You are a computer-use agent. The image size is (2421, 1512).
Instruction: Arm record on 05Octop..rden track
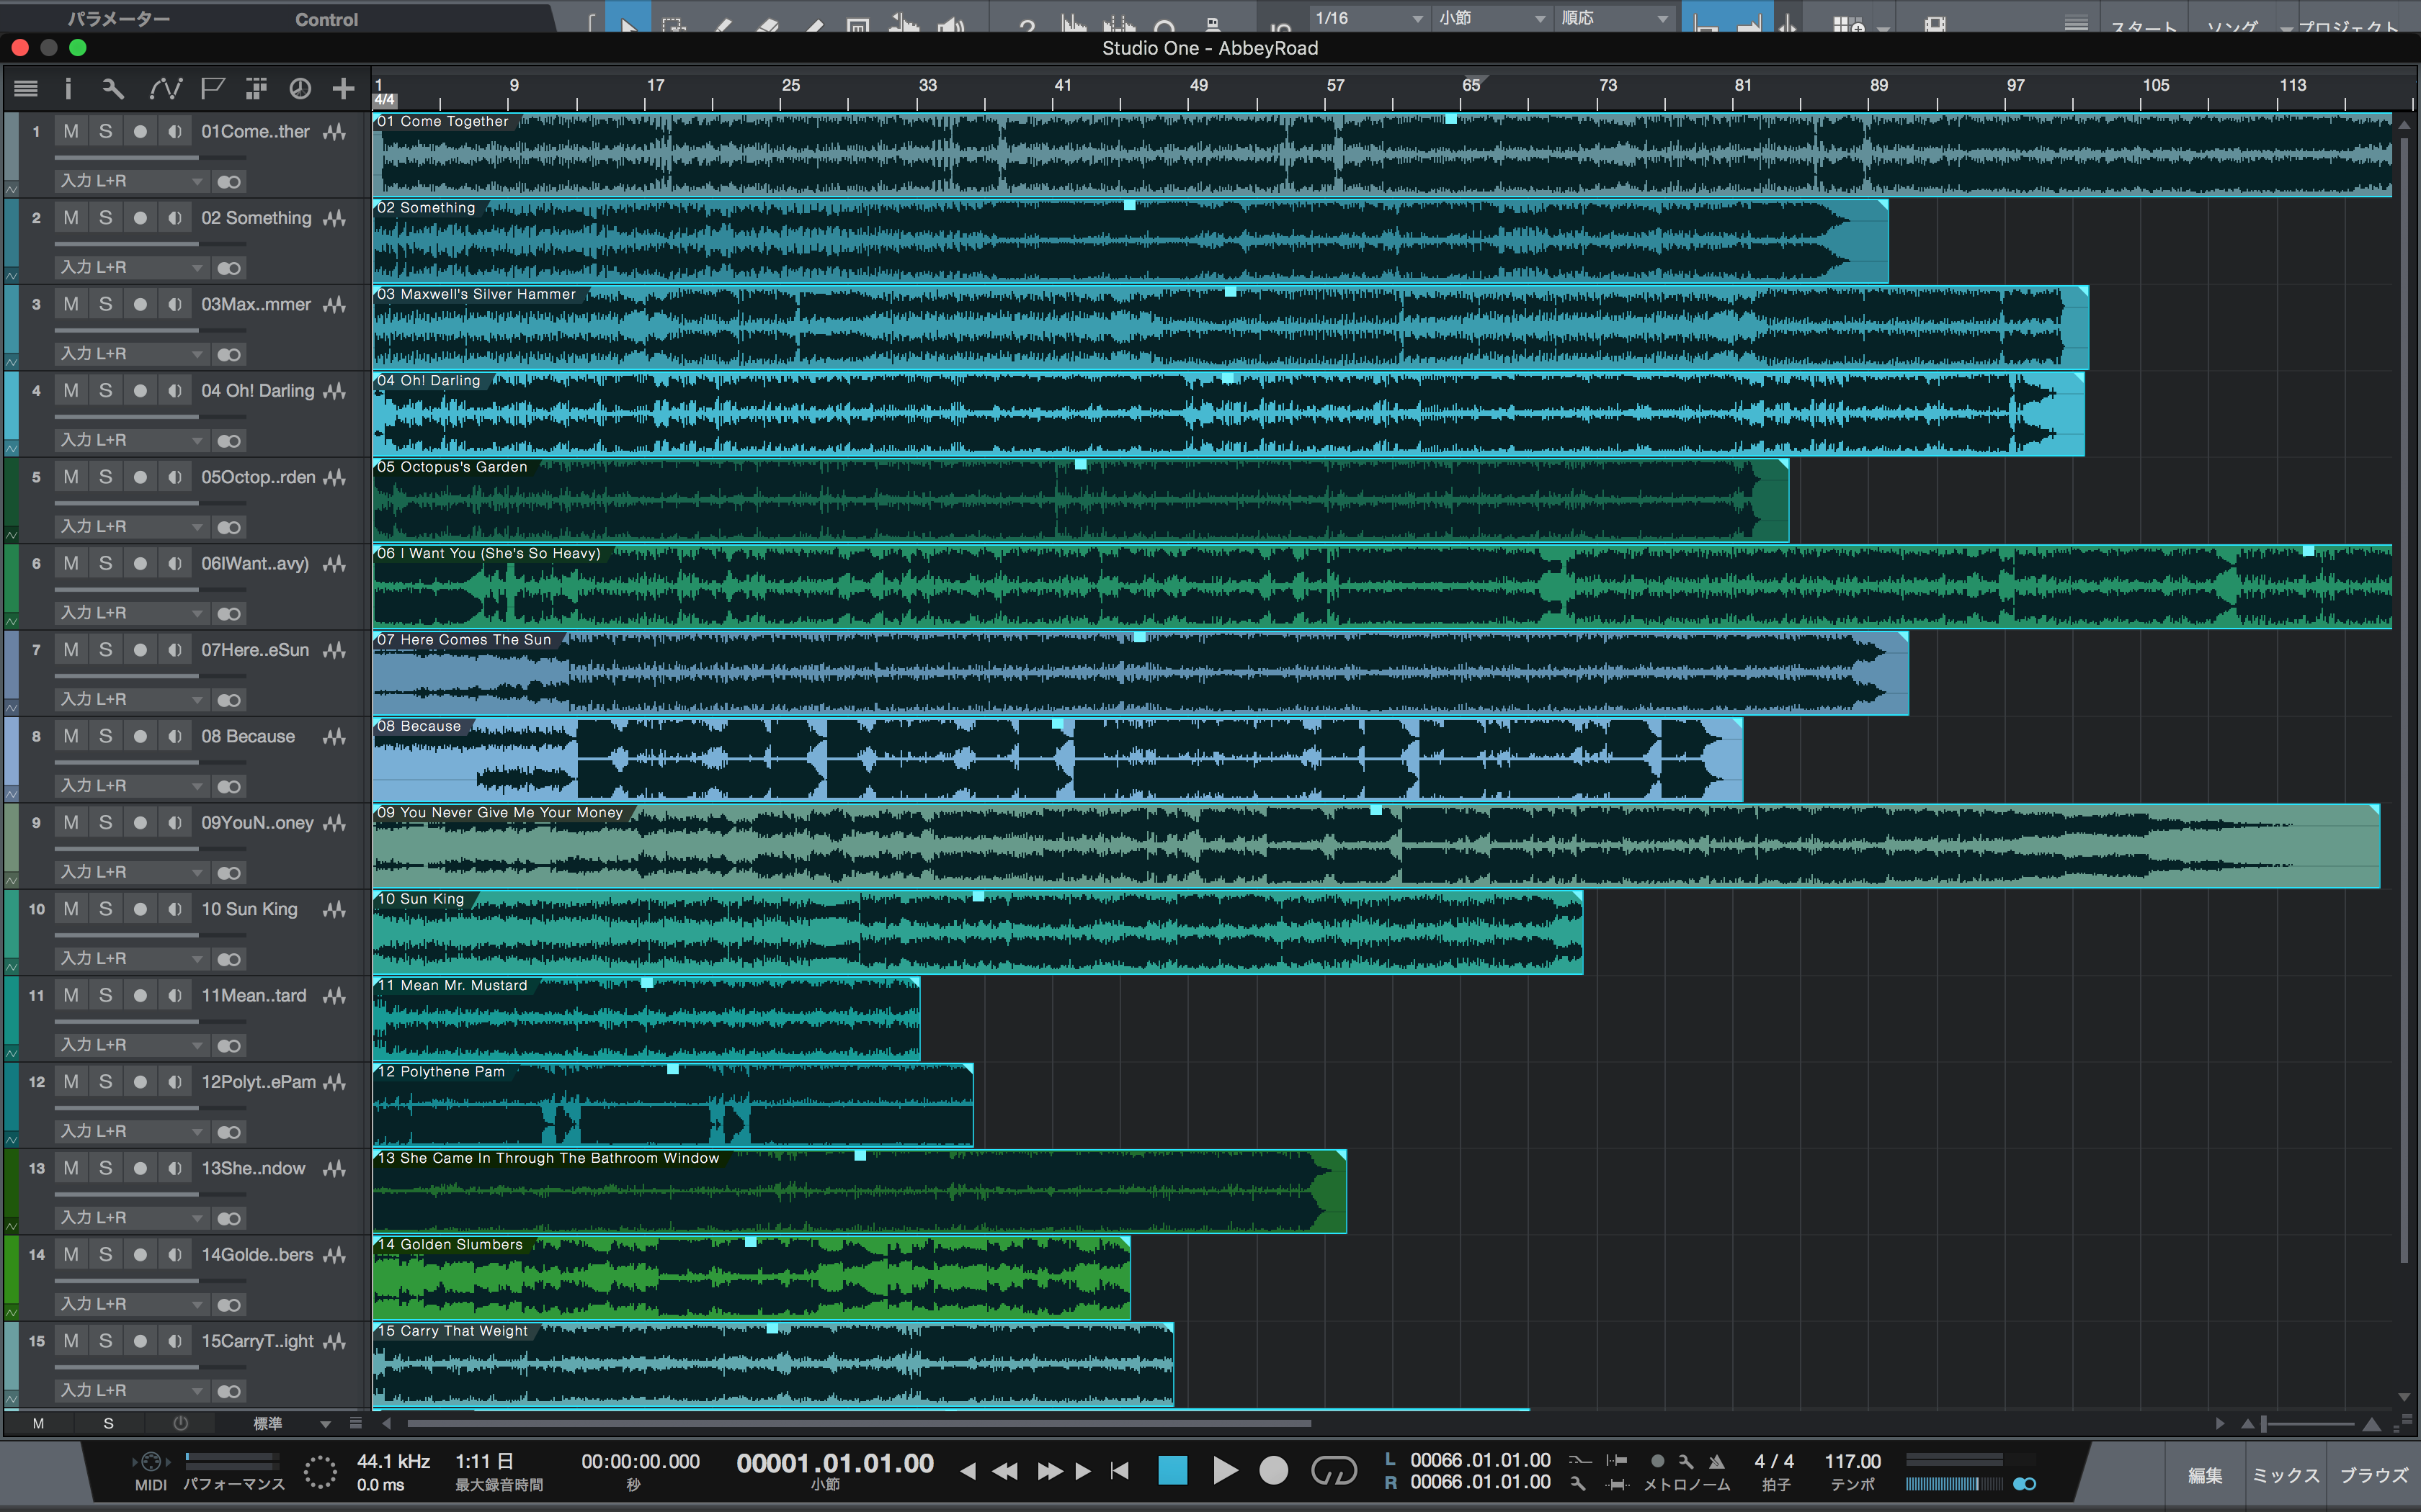pos(140,478)
